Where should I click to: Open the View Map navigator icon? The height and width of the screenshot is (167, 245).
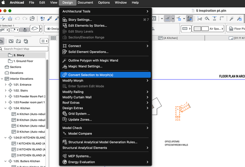[x=11, y=41]
